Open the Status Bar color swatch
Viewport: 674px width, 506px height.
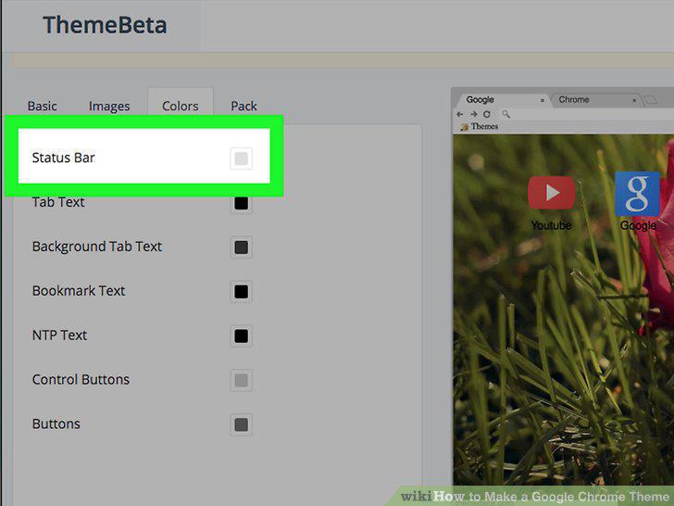tap(241, 158)
